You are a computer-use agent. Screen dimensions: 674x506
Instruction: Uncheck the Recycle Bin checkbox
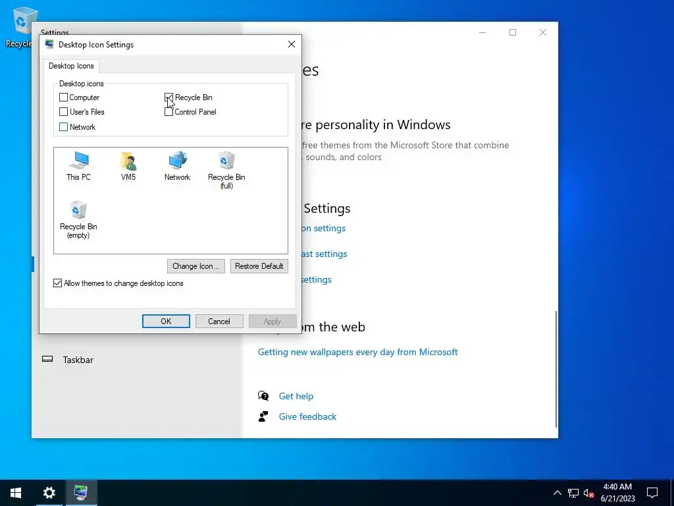point(168,98)
